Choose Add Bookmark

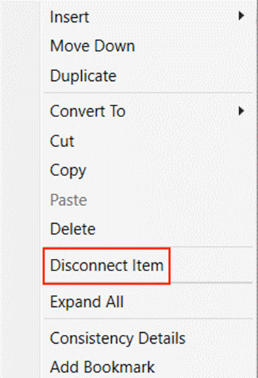[x=102, y=367]
